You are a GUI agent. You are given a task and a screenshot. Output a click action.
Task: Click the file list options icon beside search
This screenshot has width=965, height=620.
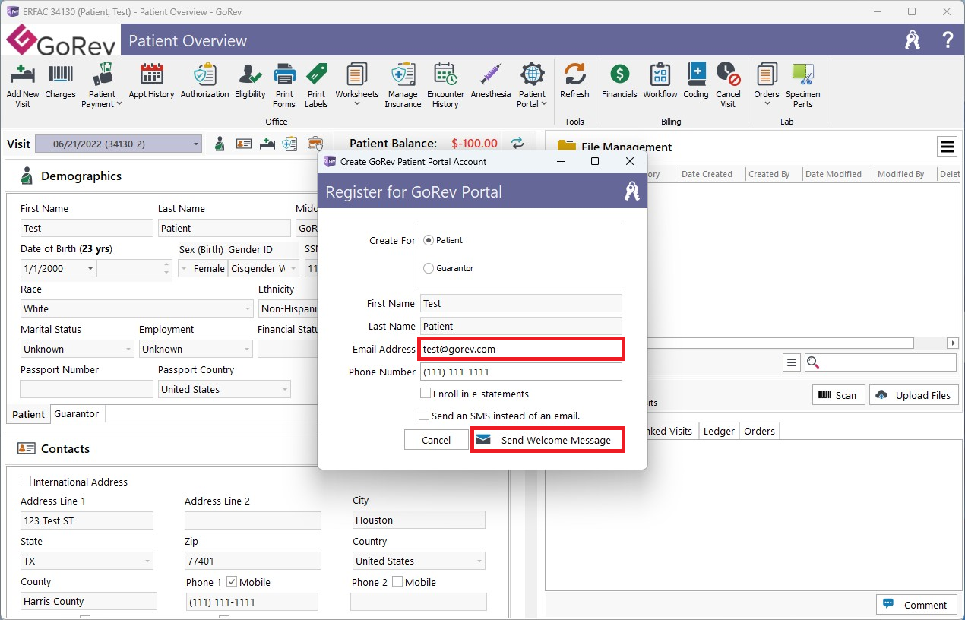click(x=792, y=363)
